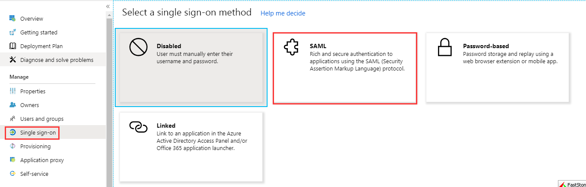Click the Provisioning sync icon
This screenshot has height=187, width=586.
click(13, 146)
